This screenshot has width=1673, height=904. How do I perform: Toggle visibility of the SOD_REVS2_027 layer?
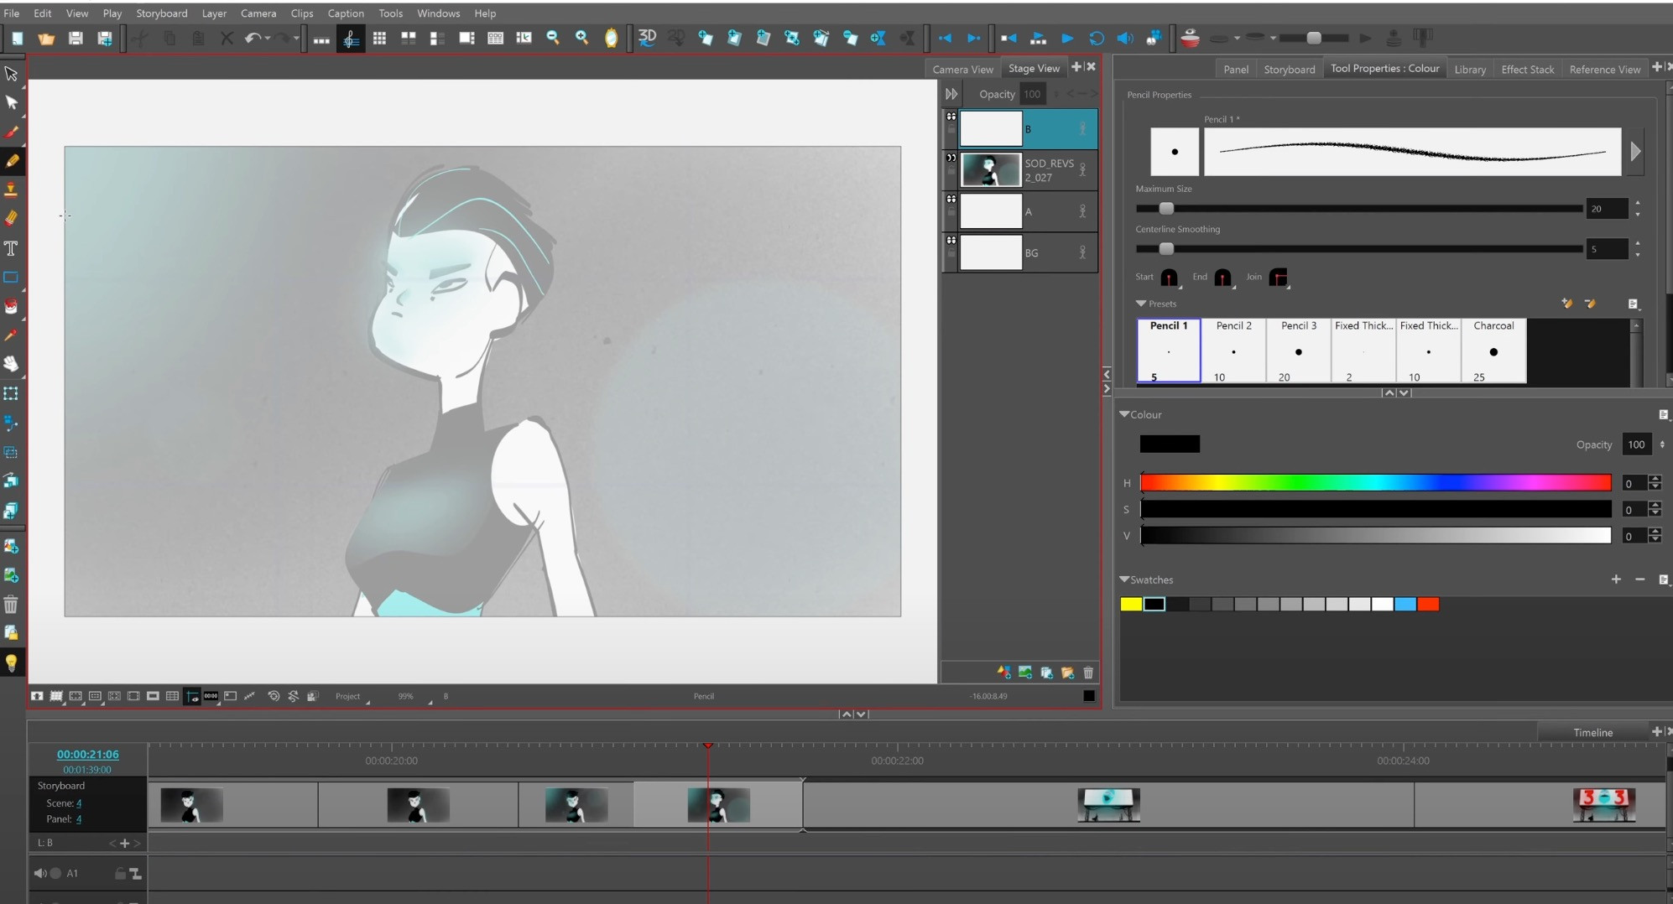pos(951,158)
